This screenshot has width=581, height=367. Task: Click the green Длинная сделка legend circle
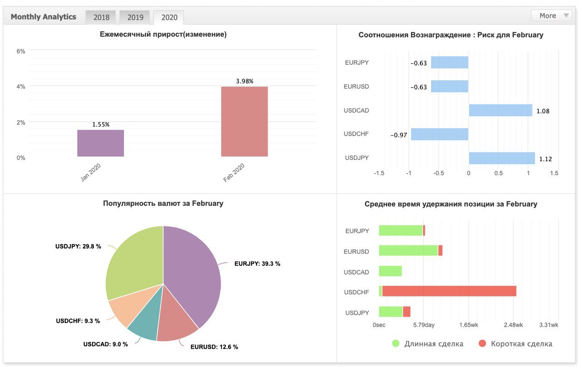(x=396, y=344)
